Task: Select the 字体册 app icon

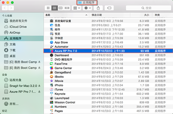Action: [x=52, y=38]
